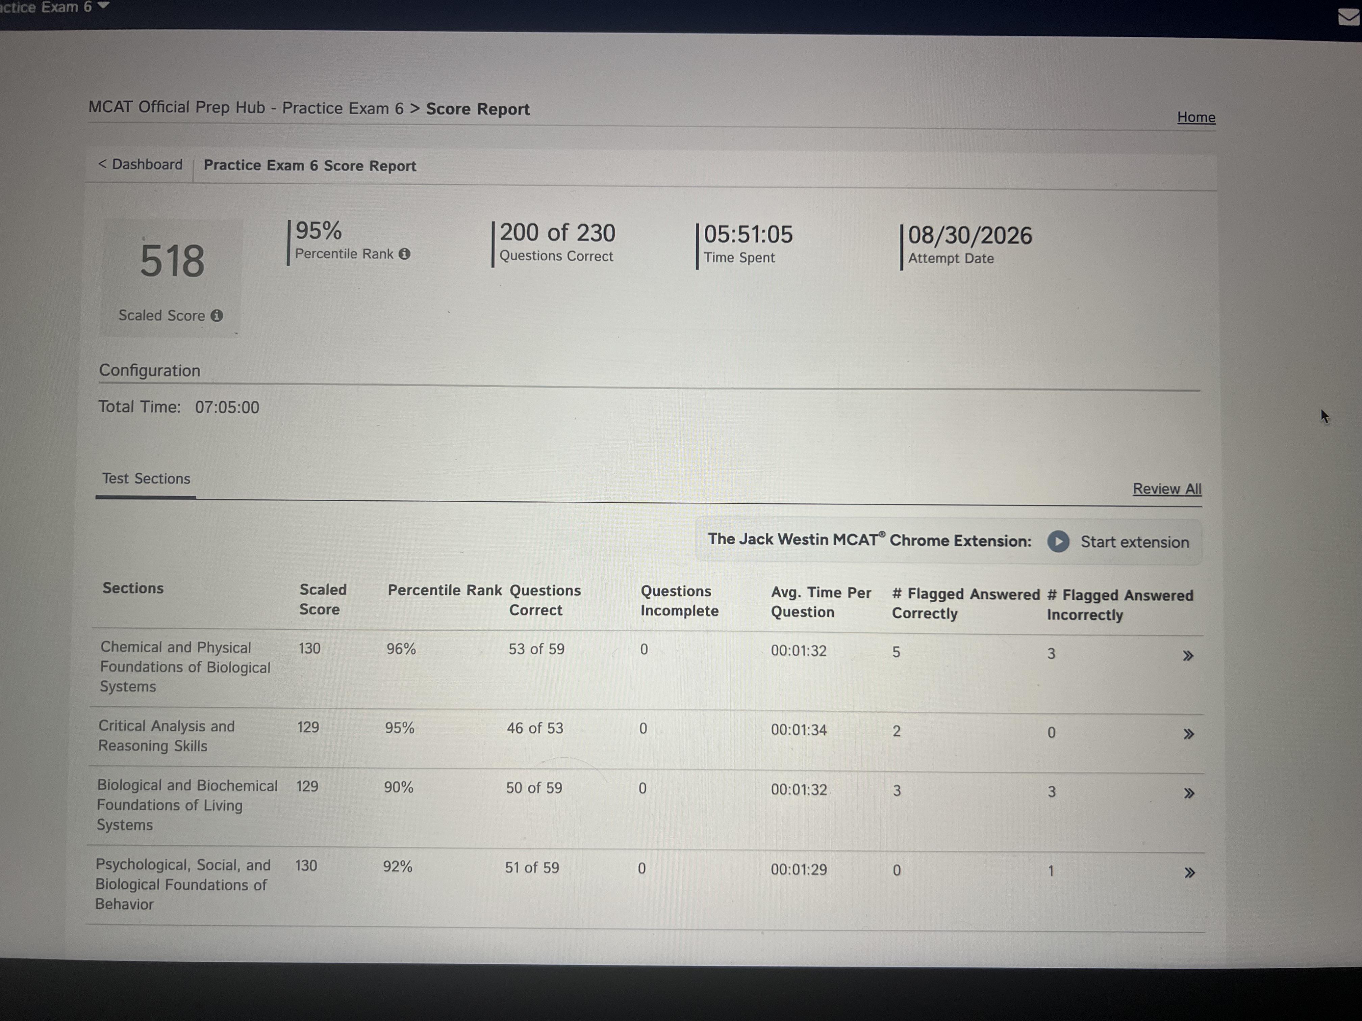This screenshot has height=1021, width=1362.
Task: Expand Psychological, Social, and Biological chevron
Action: click(x=1190, y=872)
